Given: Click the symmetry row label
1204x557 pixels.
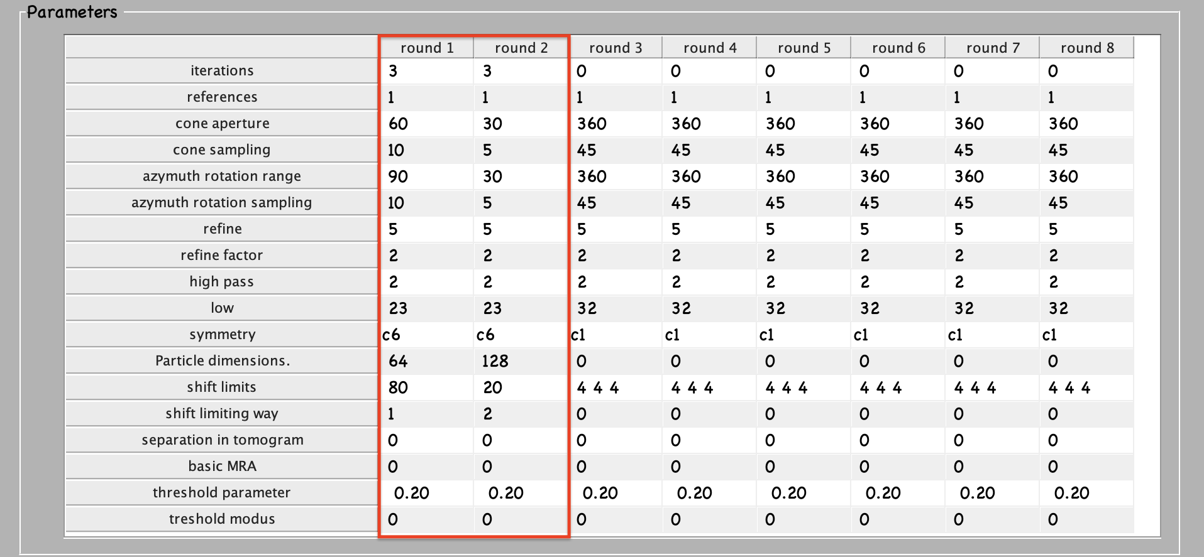Looking at the screenshot, I should click(x=222, y=335).
